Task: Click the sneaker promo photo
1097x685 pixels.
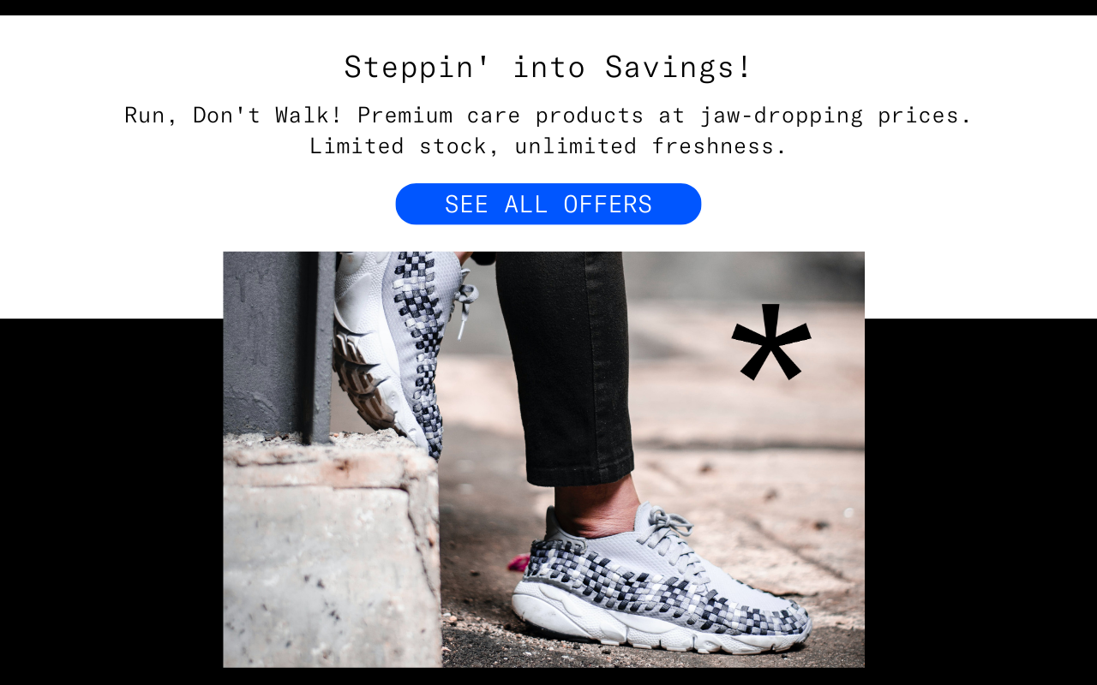Action: (x=543, y=459)
